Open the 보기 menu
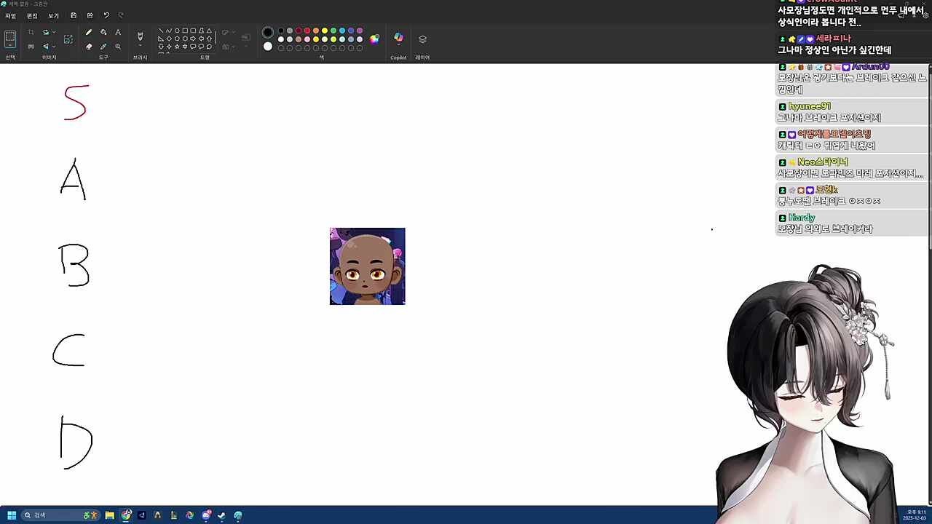The image size is (932, 524). coord(53,16)
